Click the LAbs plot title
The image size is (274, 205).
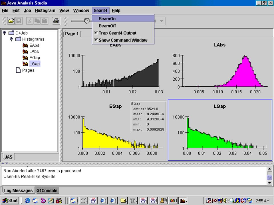[x=220, y=45]
